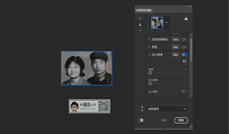Viewport: 229px width, 134px height.
Task: Collapse the panel with the double-arrow icon
Action: (187, 6)
